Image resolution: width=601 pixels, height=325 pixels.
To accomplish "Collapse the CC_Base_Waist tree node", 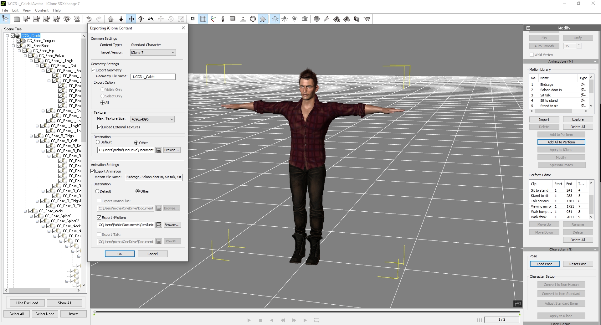I will click(25, 211).
